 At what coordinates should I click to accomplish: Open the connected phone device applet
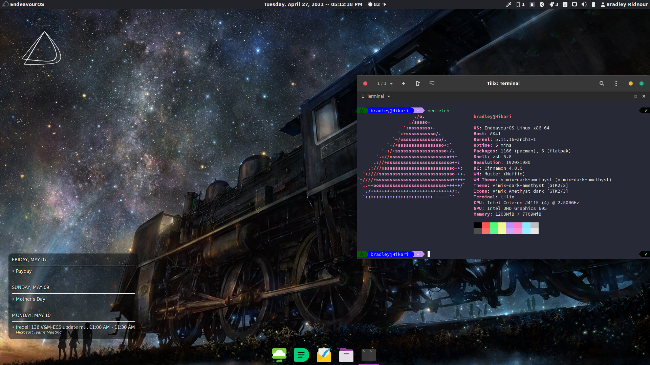(520, 4)
